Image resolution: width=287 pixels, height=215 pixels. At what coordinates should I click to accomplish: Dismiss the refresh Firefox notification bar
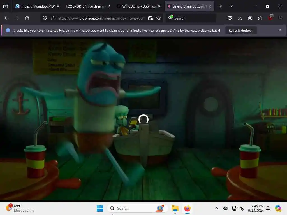click(280, 30)
